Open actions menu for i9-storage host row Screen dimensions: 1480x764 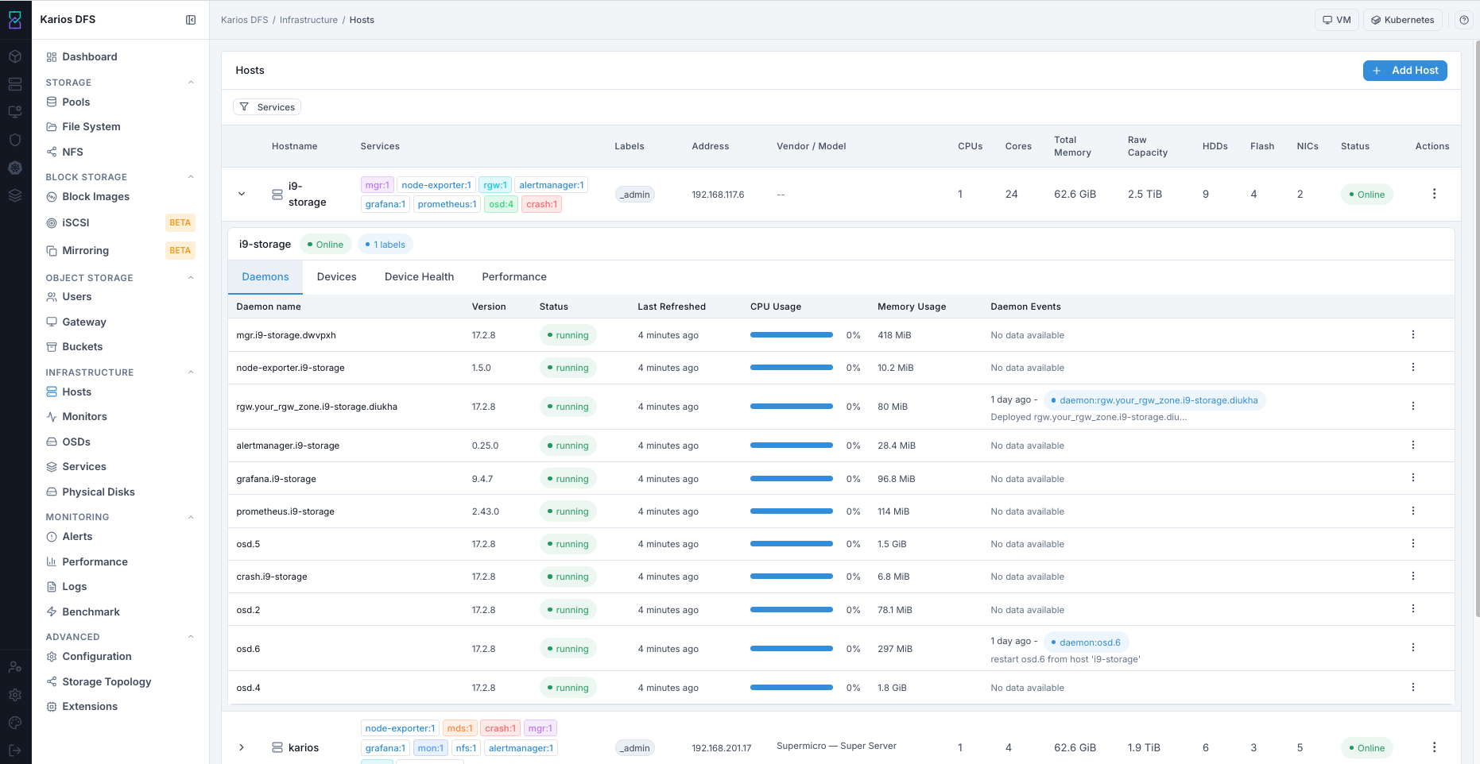point(1434,194)
